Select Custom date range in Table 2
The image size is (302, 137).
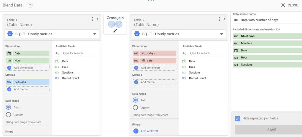pos(135,108)
